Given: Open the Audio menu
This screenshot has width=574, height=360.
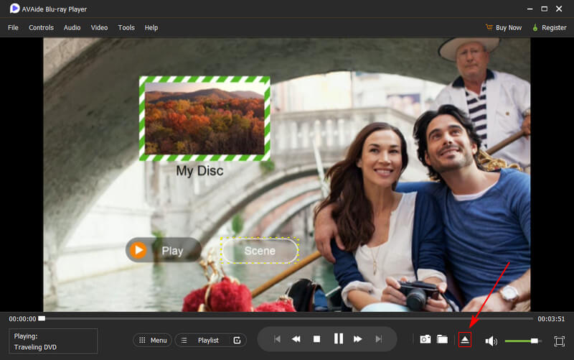Looking at the screenshot, I should (x=72, y=27).
